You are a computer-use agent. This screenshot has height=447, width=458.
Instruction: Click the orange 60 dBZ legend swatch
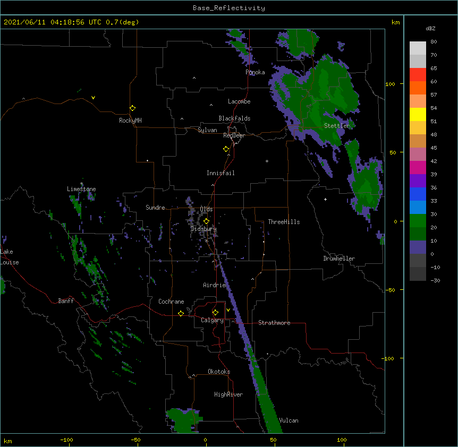tap(418, 88)
